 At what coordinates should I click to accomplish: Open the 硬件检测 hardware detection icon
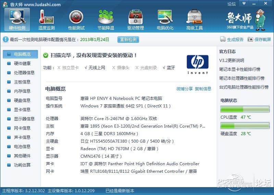(x=17, y=19)
